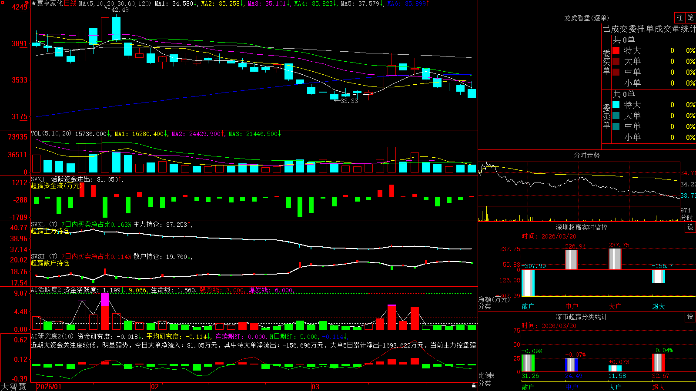The image size is (696, 391).
Task: Click the red question mark icon
Action: click(27, 3)
